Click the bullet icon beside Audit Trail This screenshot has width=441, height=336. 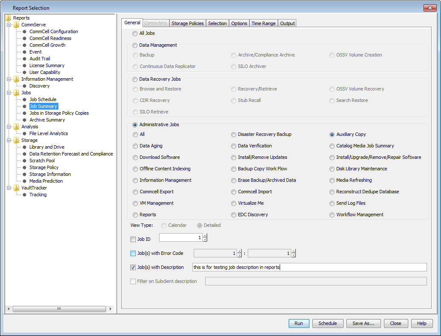(x=24, y=59)
